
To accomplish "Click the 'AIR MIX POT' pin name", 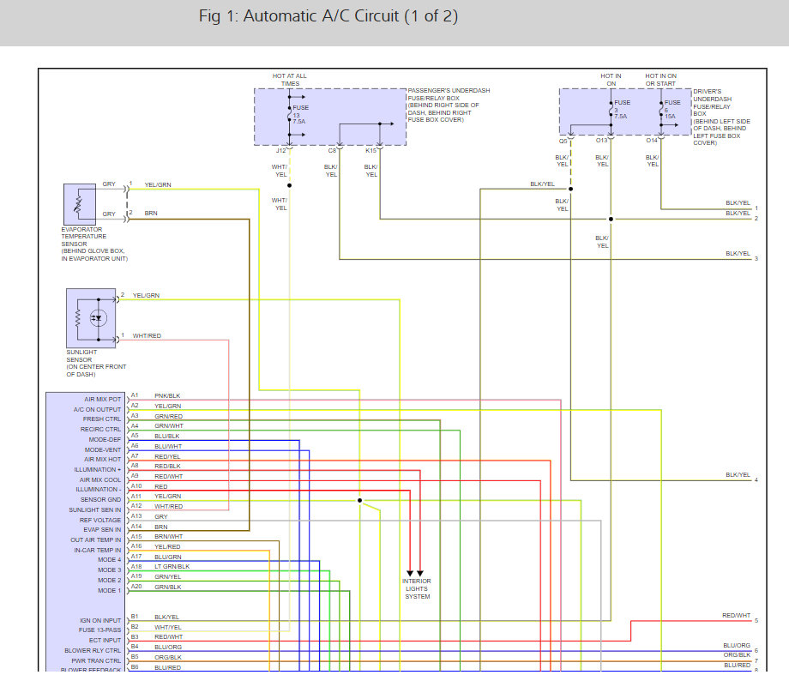I will [x=103, y=399].
